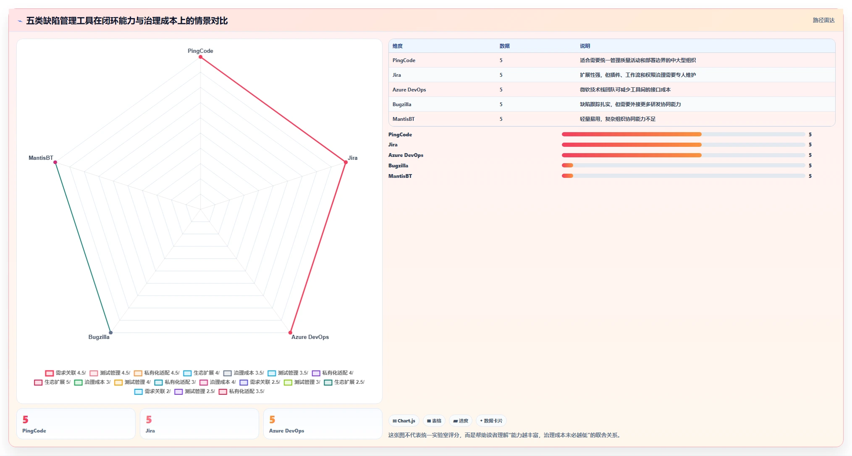Screen dimensions: 852x456
Task: Click the Jira data point on radar
Action: pyautogui.click(x=346, y=162)
